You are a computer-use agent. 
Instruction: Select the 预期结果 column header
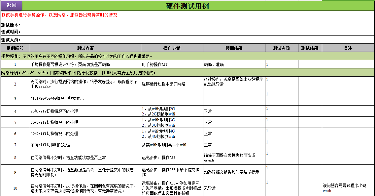(x=234, y=48)
